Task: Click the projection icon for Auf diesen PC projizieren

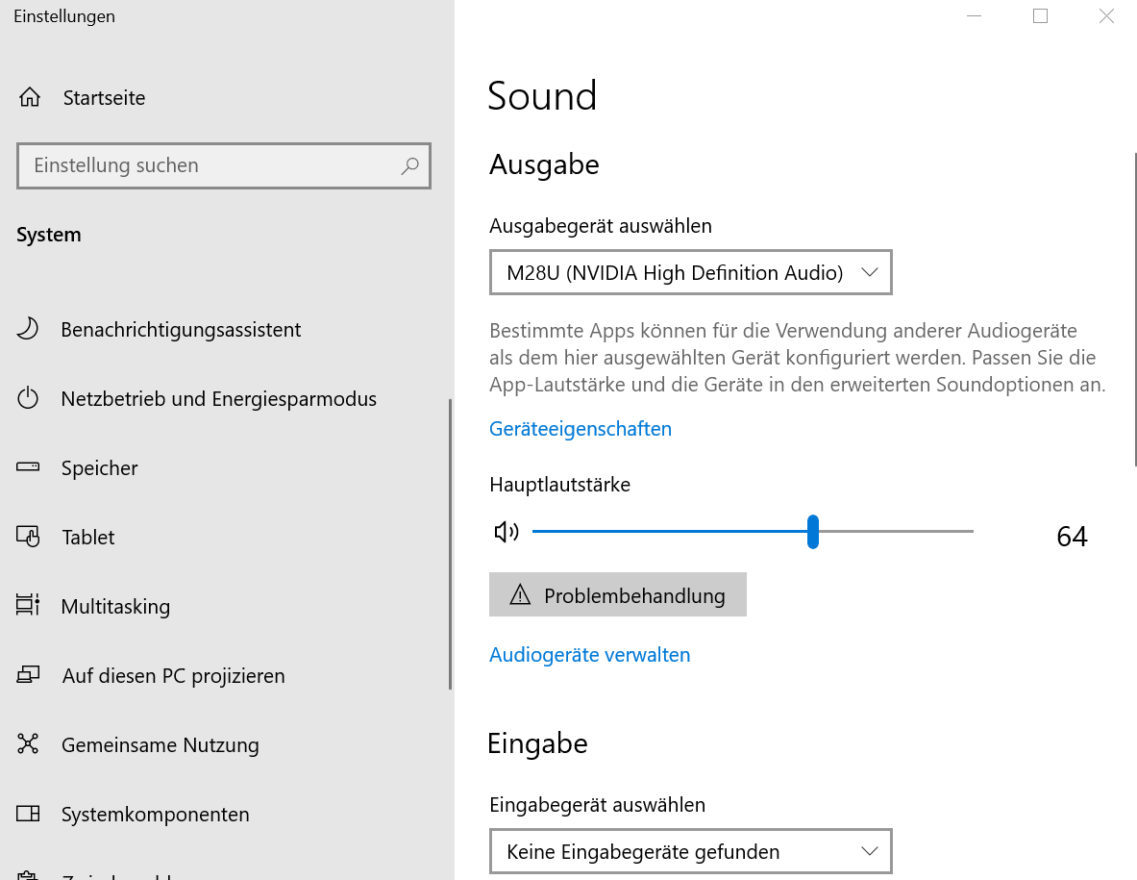Action: [x=28, y=676]
